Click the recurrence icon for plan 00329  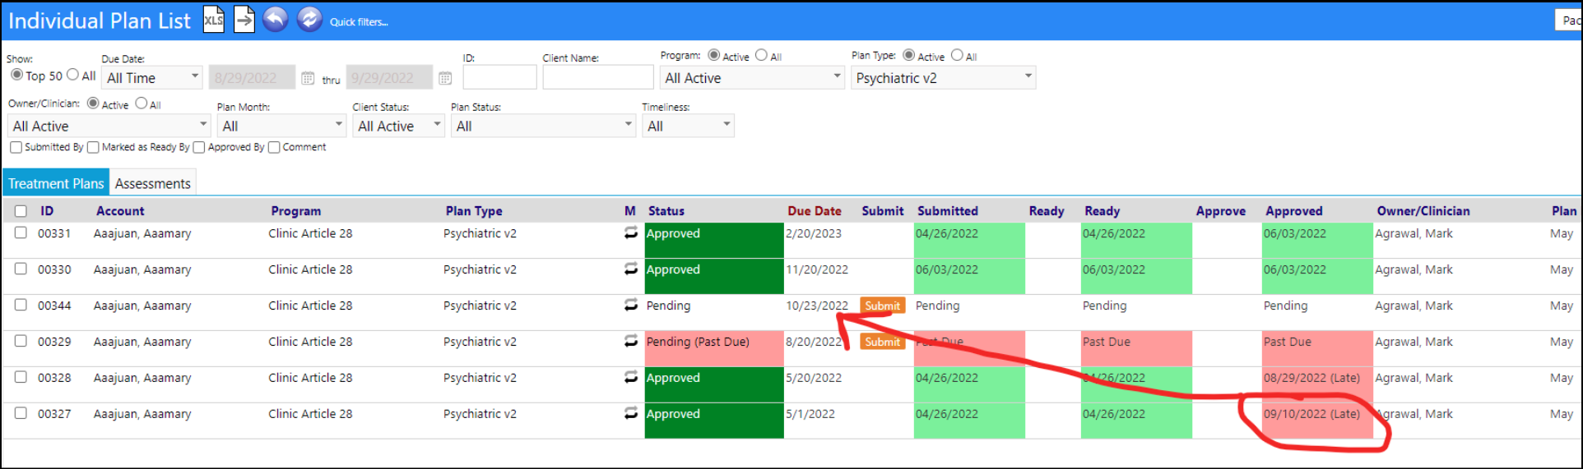point(631,342)
